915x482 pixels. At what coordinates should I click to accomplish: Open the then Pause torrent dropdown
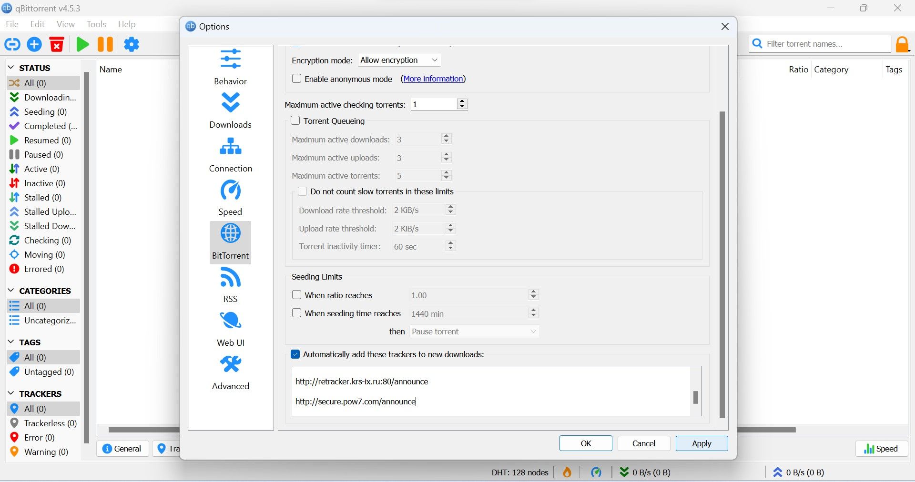[474, 331]
